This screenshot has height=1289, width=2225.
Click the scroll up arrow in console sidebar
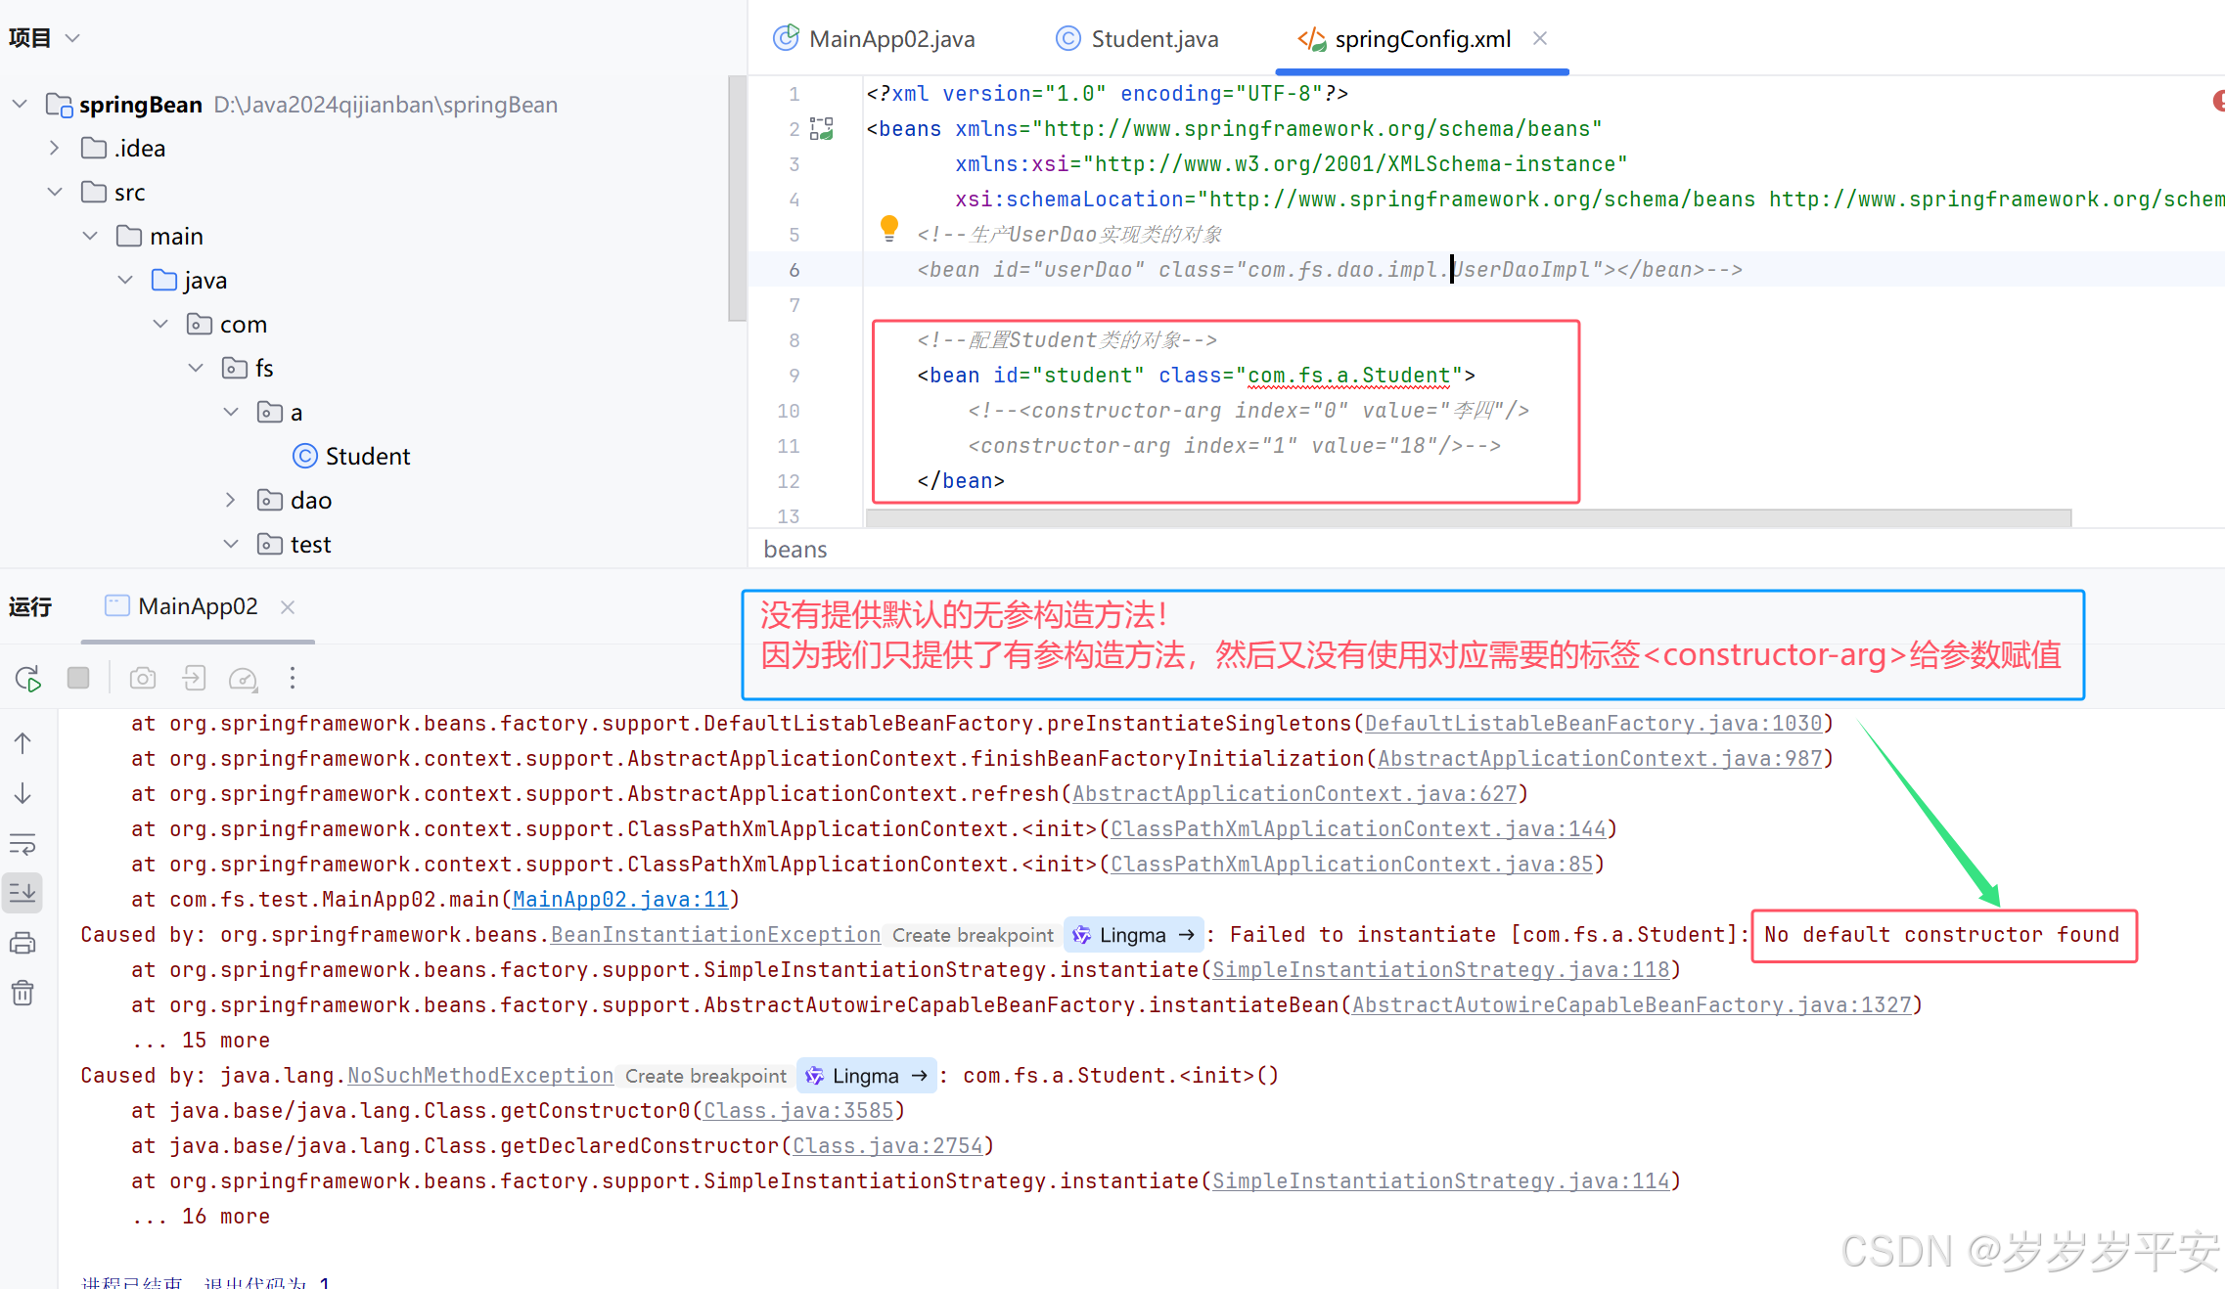pyautogui.click(x=23, y=743)
